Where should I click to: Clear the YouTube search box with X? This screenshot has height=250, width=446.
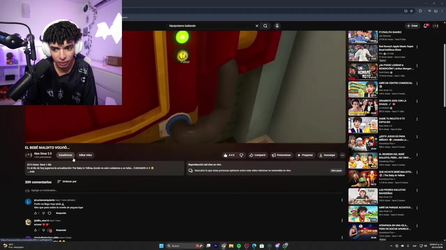pos(257,26)
